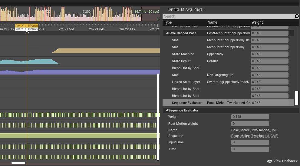
Task: Click the timeline horizontal scrollbar thumb
Action: click(x=18, y=163)
